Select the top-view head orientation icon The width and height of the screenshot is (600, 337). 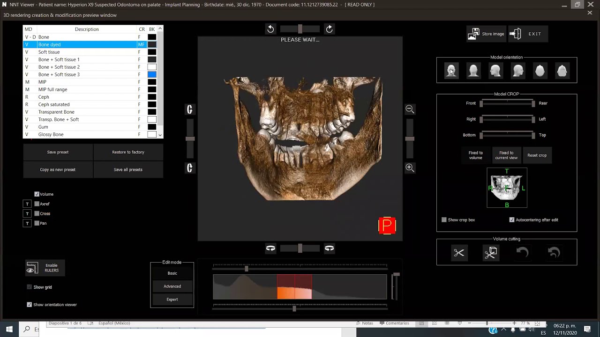(x=540, y=71)
